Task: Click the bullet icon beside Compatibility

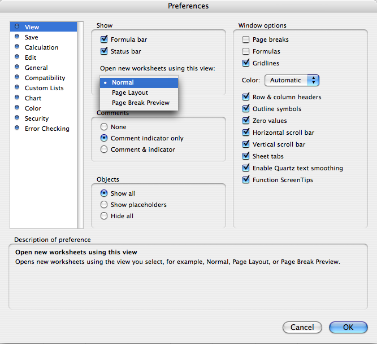Action: pyautogui.click(x=17, y=78)
